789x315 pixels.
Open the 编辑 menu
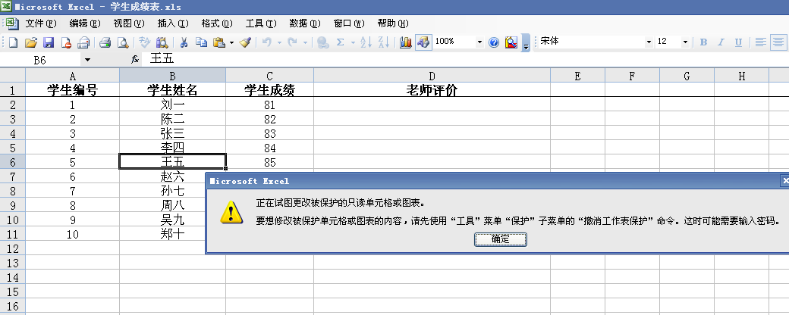pyautogui.click(x=84, y=23)
